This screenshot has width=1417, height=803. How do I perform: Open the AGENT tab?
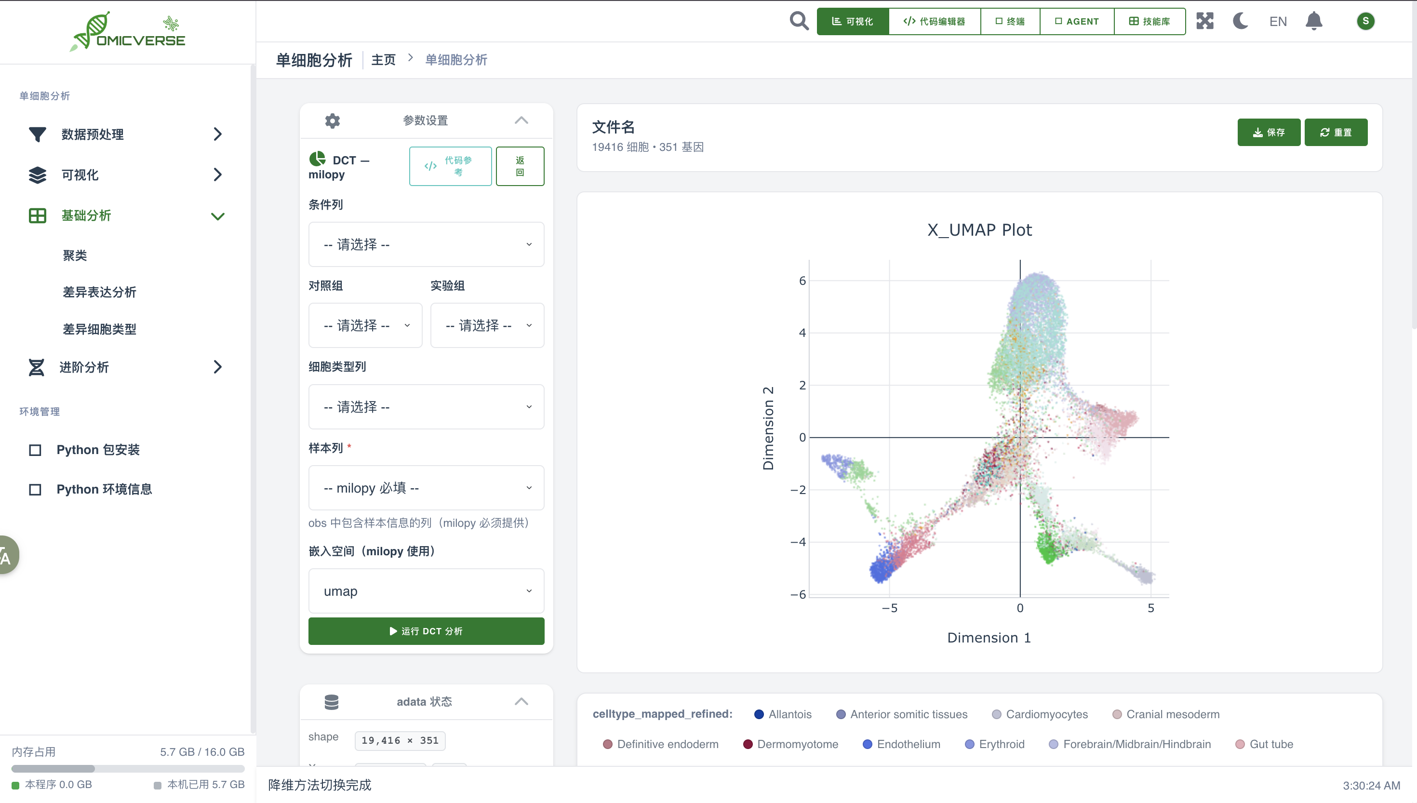tap(1076, 21)
